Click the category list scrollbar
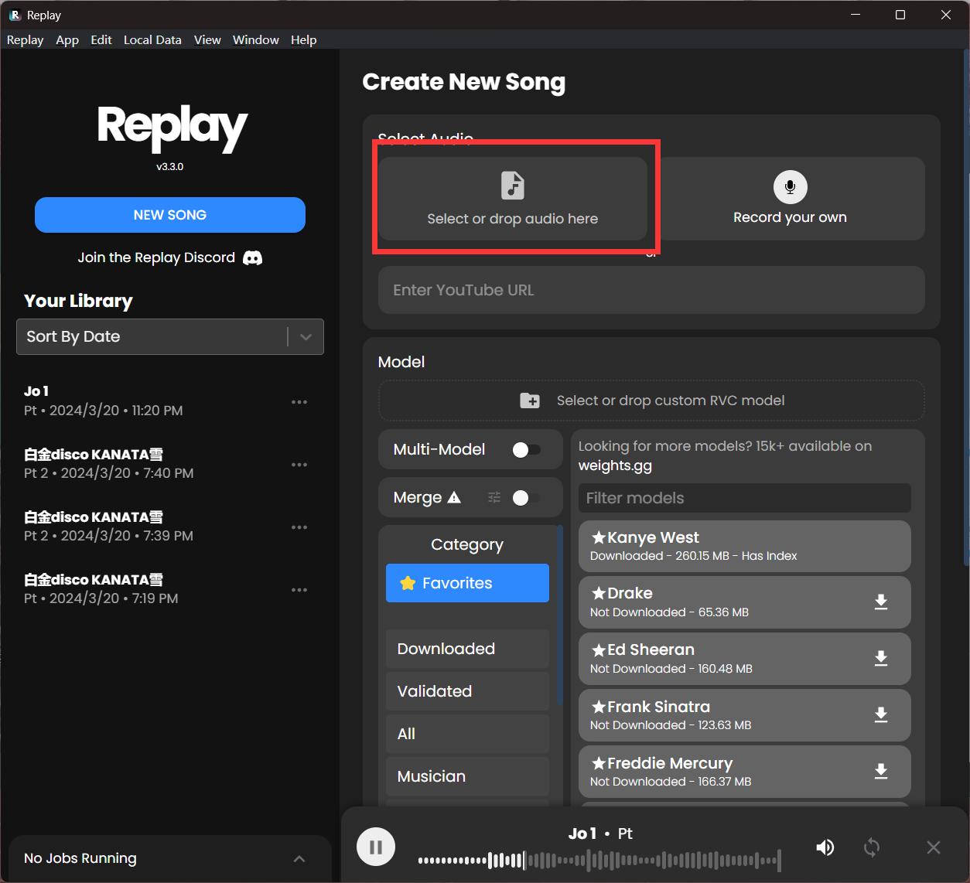Viewport: 970px width, 883px height. [x=559, y=615]
